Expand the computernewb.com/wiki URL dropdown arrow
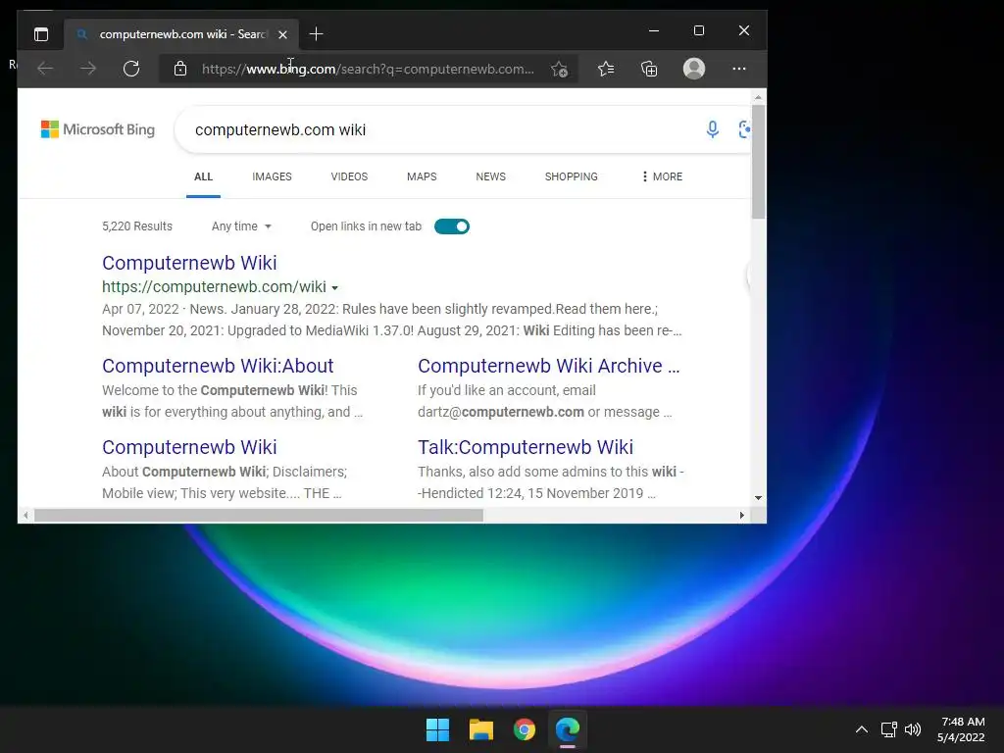This screenshot has height=753, width=1004. (x=335, y=288)
